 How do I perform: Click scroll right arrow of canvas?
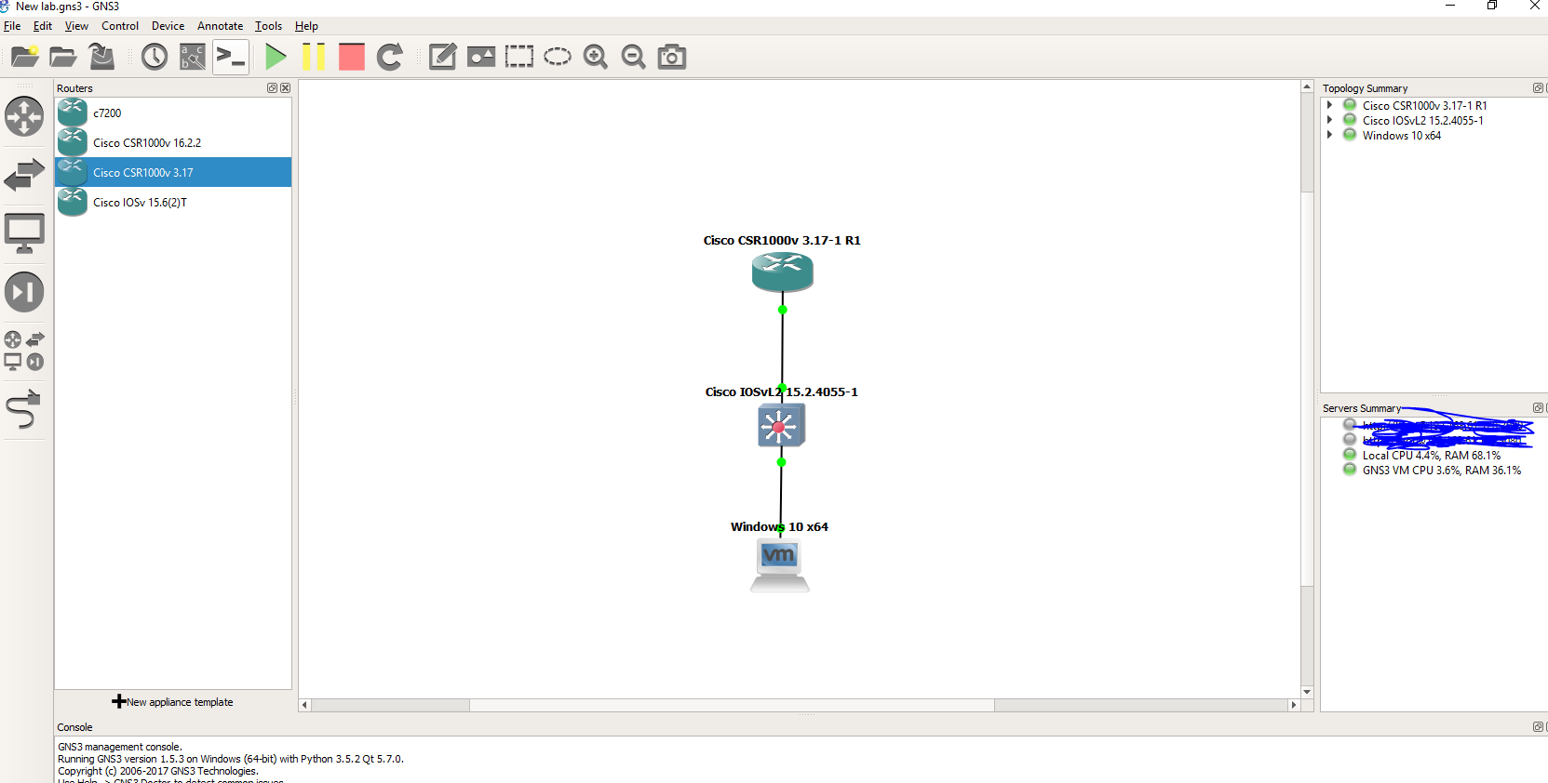click(1293, 705)
